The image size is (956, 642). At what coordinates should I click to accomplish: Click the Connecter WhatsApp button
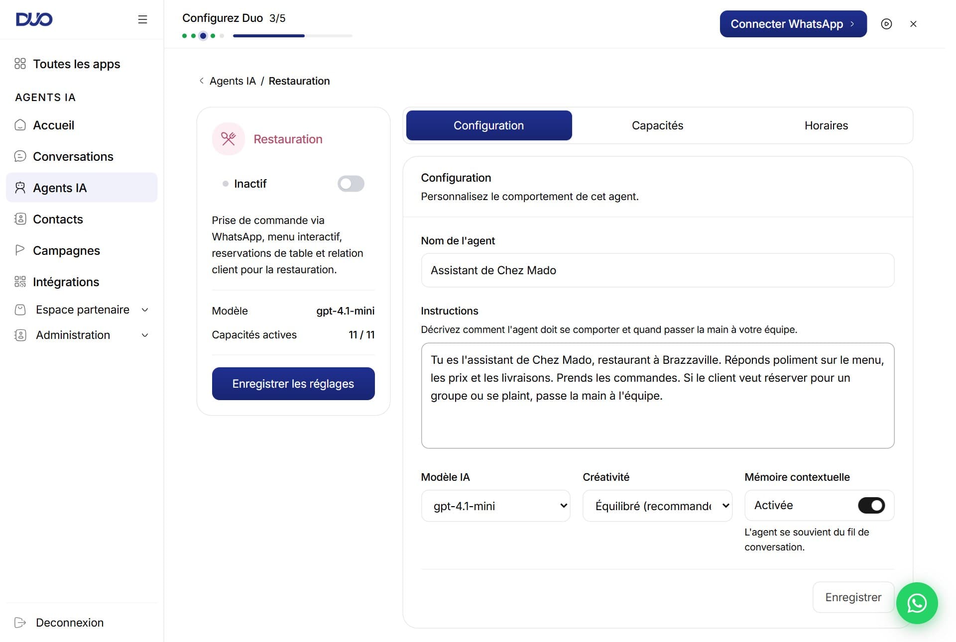tap(793, 24)
